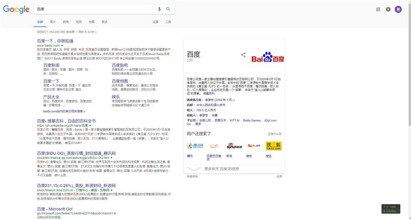Click the Baidu logo image in the knowledge panel
This screenshot has width=411, height=220.
click(268, 57)
